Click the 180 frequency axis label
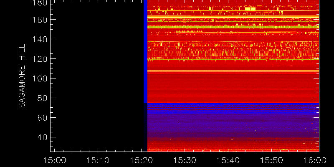The height and width of the screenshot is (167, 334). point(40,3)
